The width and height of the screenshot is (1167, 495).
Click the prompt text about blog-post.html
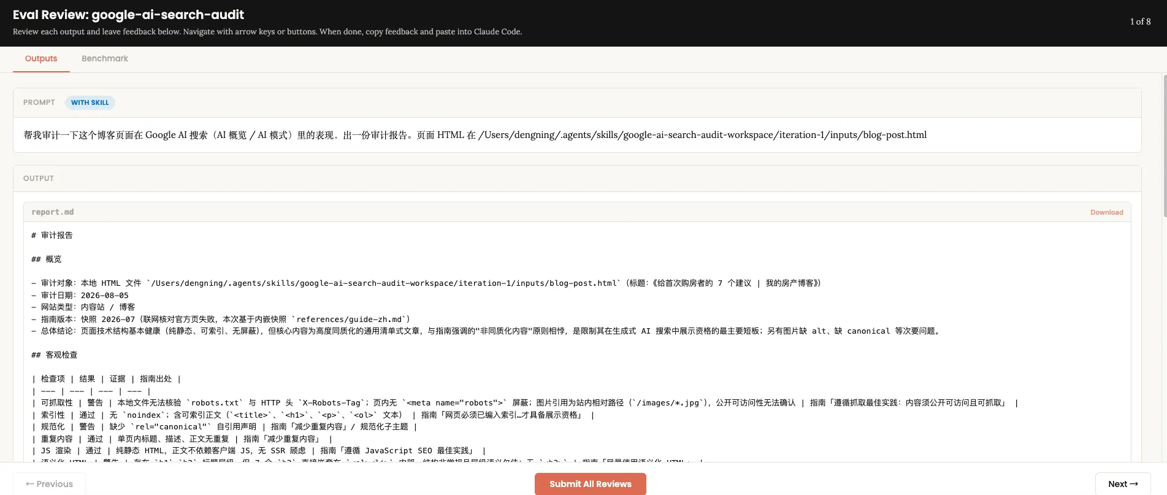click(475, 135)
